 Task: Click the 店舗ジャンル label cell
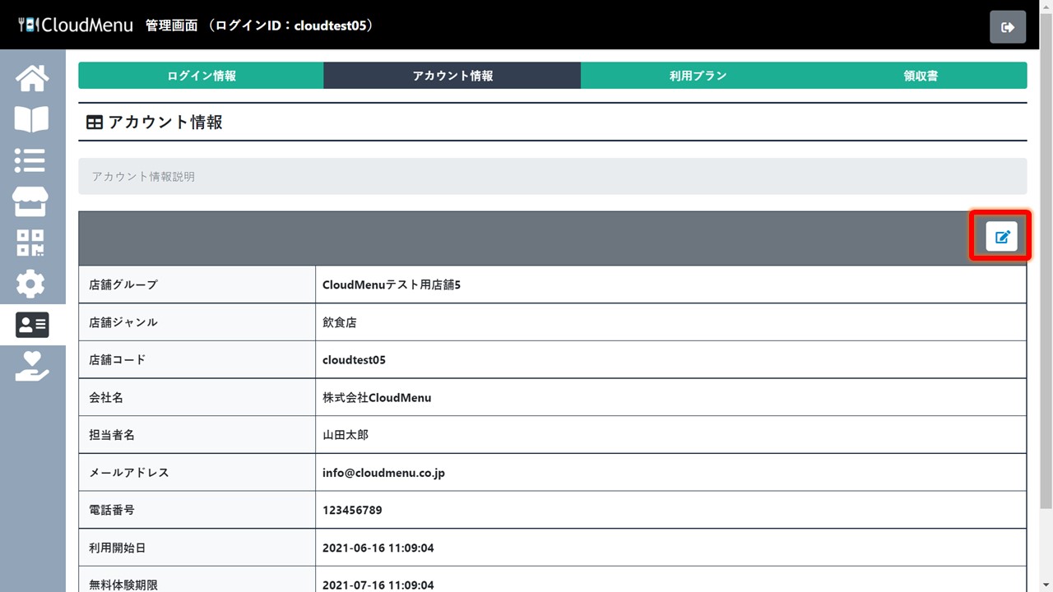pos(197,322)
